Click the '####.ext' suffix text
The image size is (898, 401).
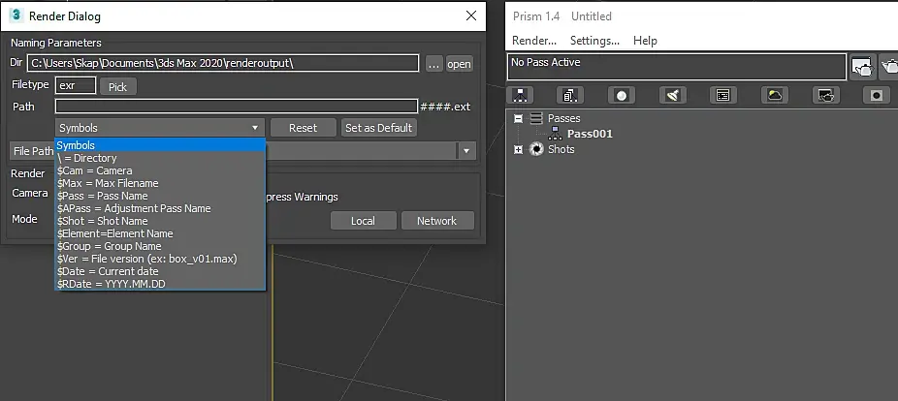[x=445, y=107]
